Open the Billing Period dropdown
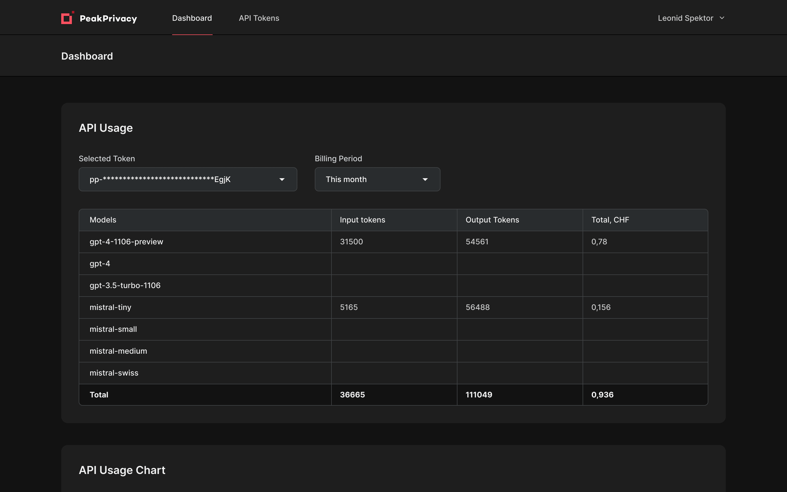 click(377, 179)
